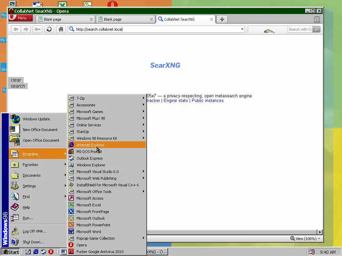Switch to the second Blank page tab
This screenshot has width=342, height=256.
click(126, 19)
